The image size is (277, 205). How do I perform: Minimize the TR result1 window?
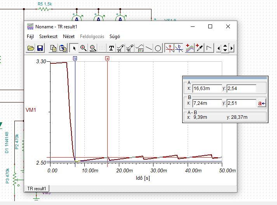pyautogui.click(x=193, y=26)
